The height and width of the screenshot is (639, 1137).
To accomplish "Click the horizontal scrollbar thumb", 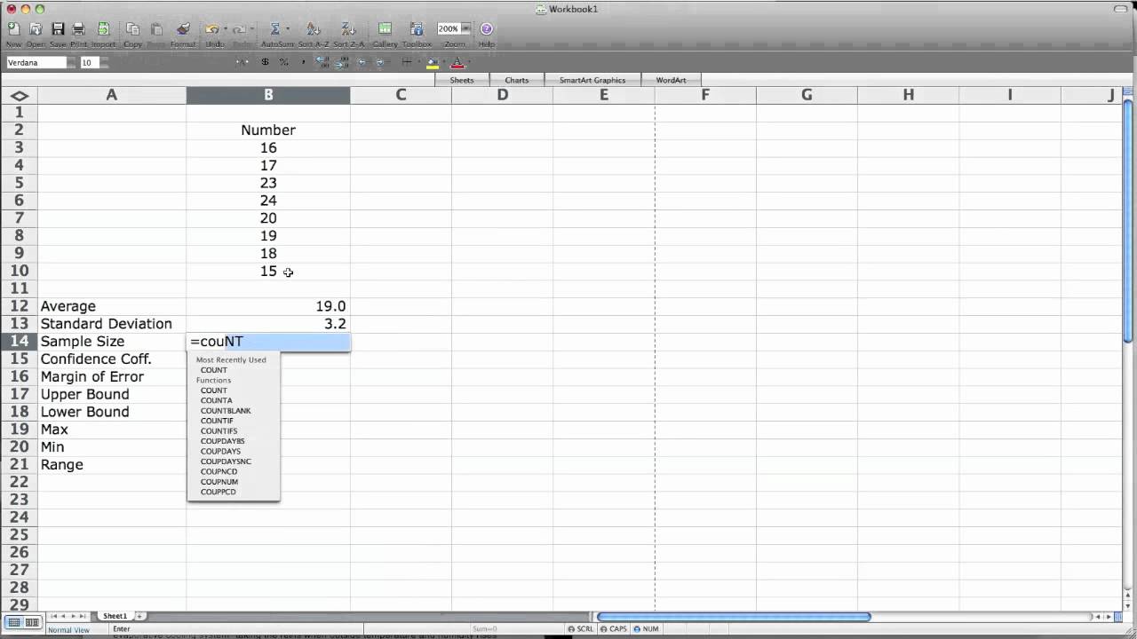I will 734,617.
